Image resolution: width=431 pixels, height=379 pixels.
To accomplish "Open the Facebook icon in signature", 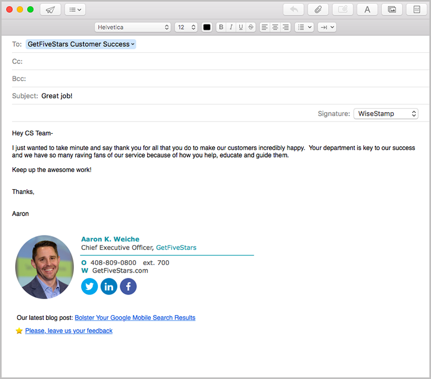I will coord(128,287).
